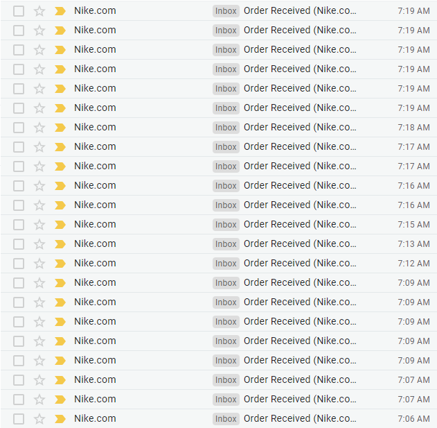Click sender Nike.com on the 7:15 AM row

point(95,224)
